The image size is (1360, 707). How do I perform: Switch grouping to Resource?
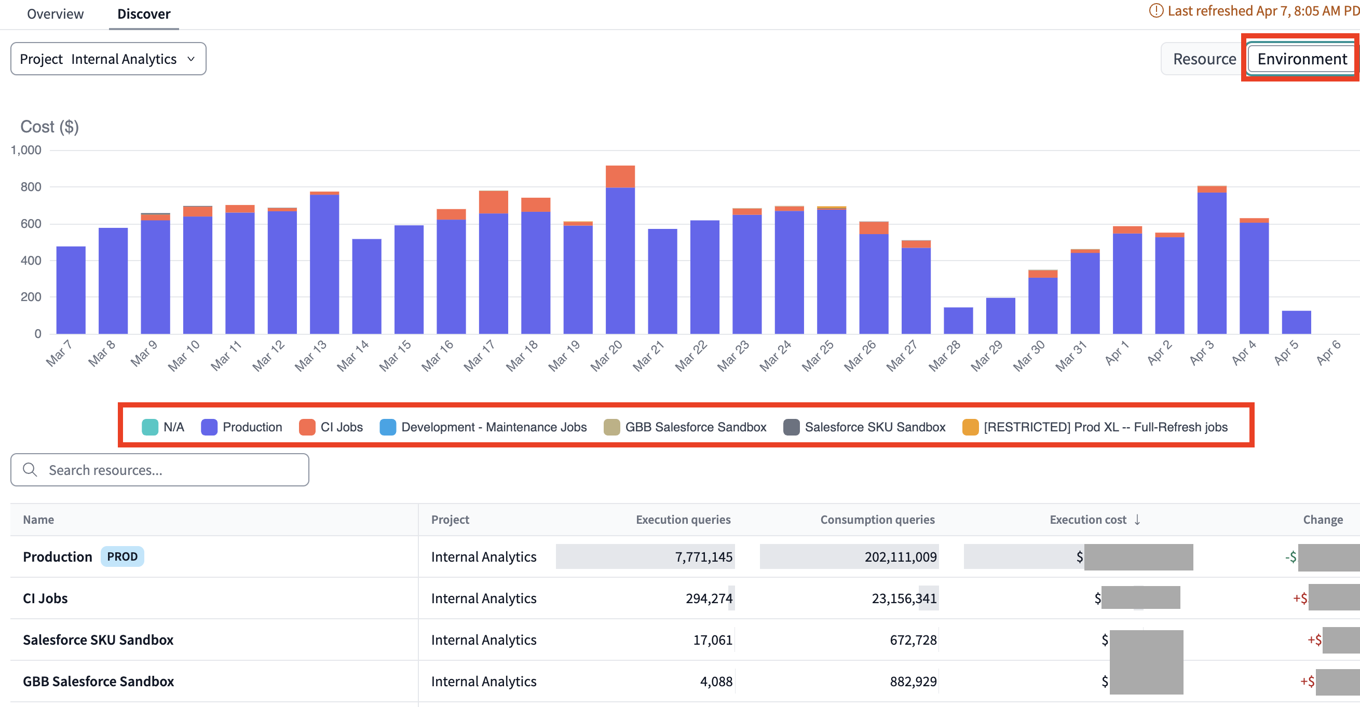tap(1204, 59)
